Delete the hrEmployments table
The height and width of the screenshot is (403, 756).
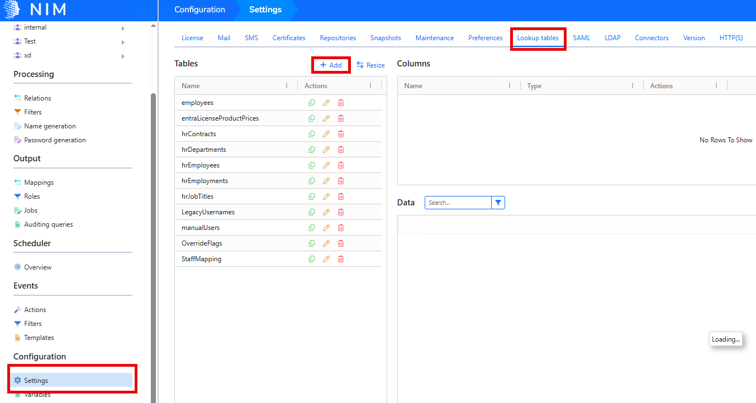pyautogui.click(x=341, y=181)
